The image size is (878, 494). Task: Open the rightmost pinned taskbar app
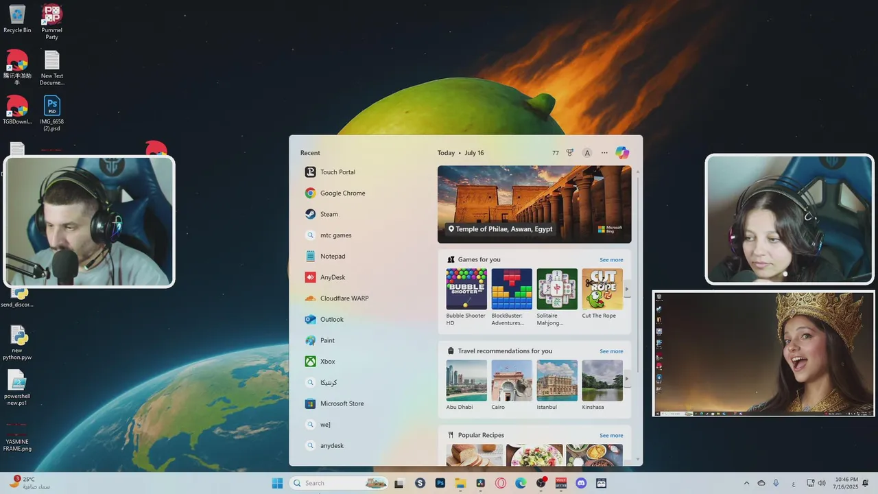tap(602, 483)
